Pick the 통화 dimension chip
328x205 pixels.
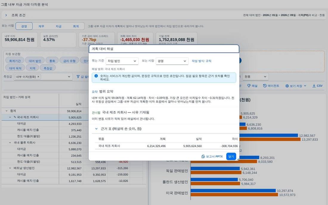click(52, 61)
